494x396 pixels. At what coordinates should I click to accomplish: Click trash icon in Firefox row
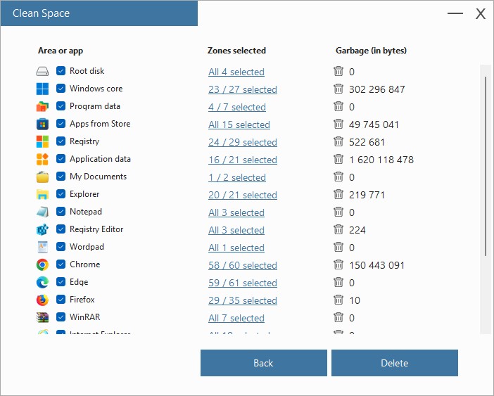(x=338, y=300)
